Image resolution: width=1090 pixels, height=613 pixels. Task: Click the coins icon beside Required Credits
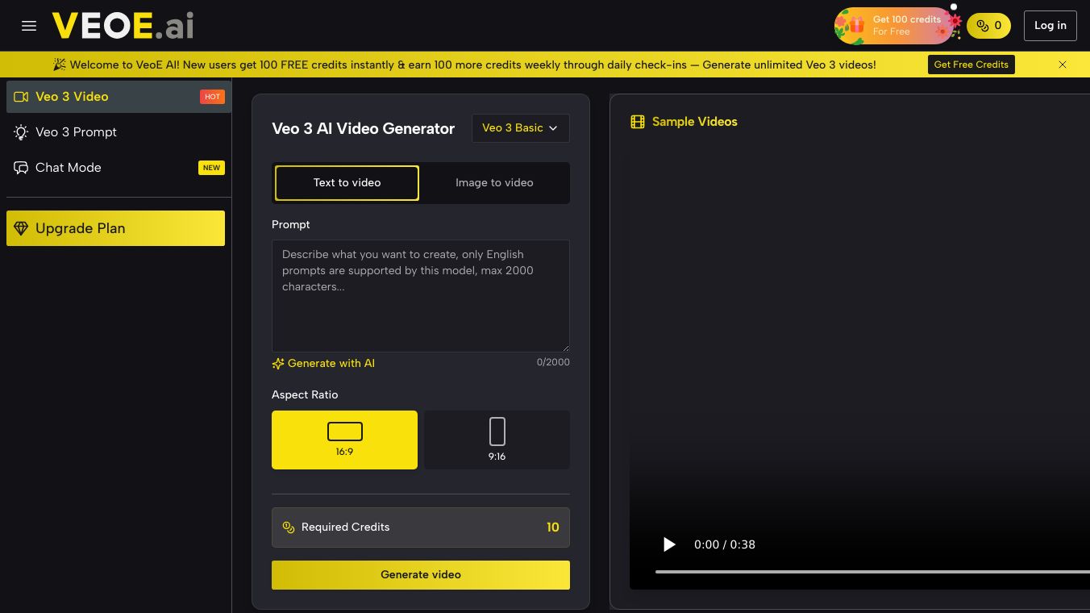pyautogui.click(x=289, y=528)
